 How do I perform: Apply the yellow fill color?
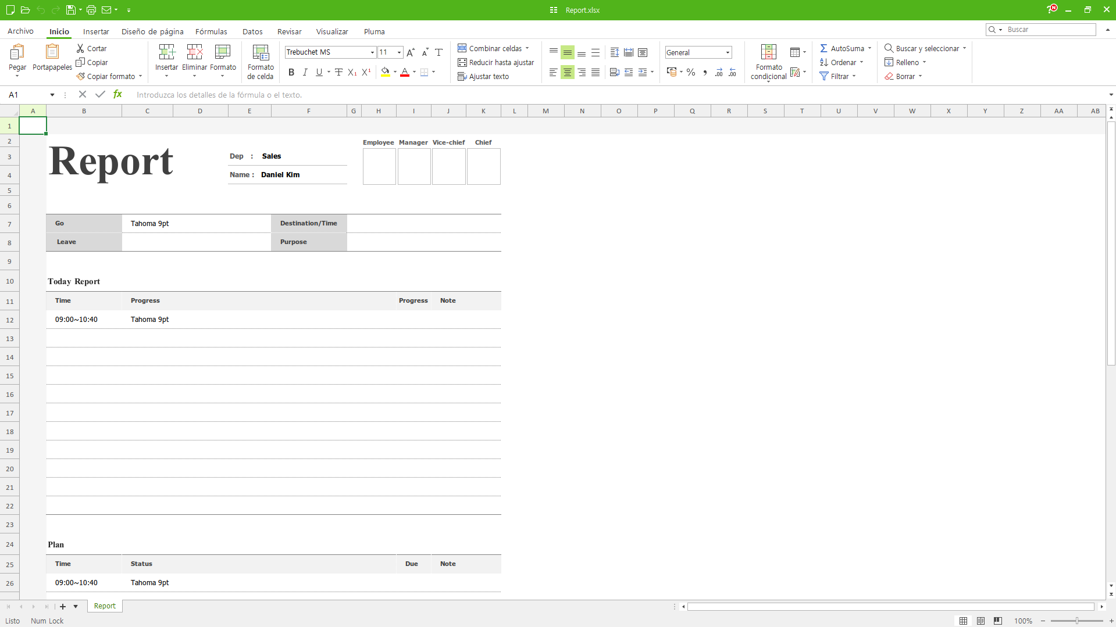[x=386, y=72]
